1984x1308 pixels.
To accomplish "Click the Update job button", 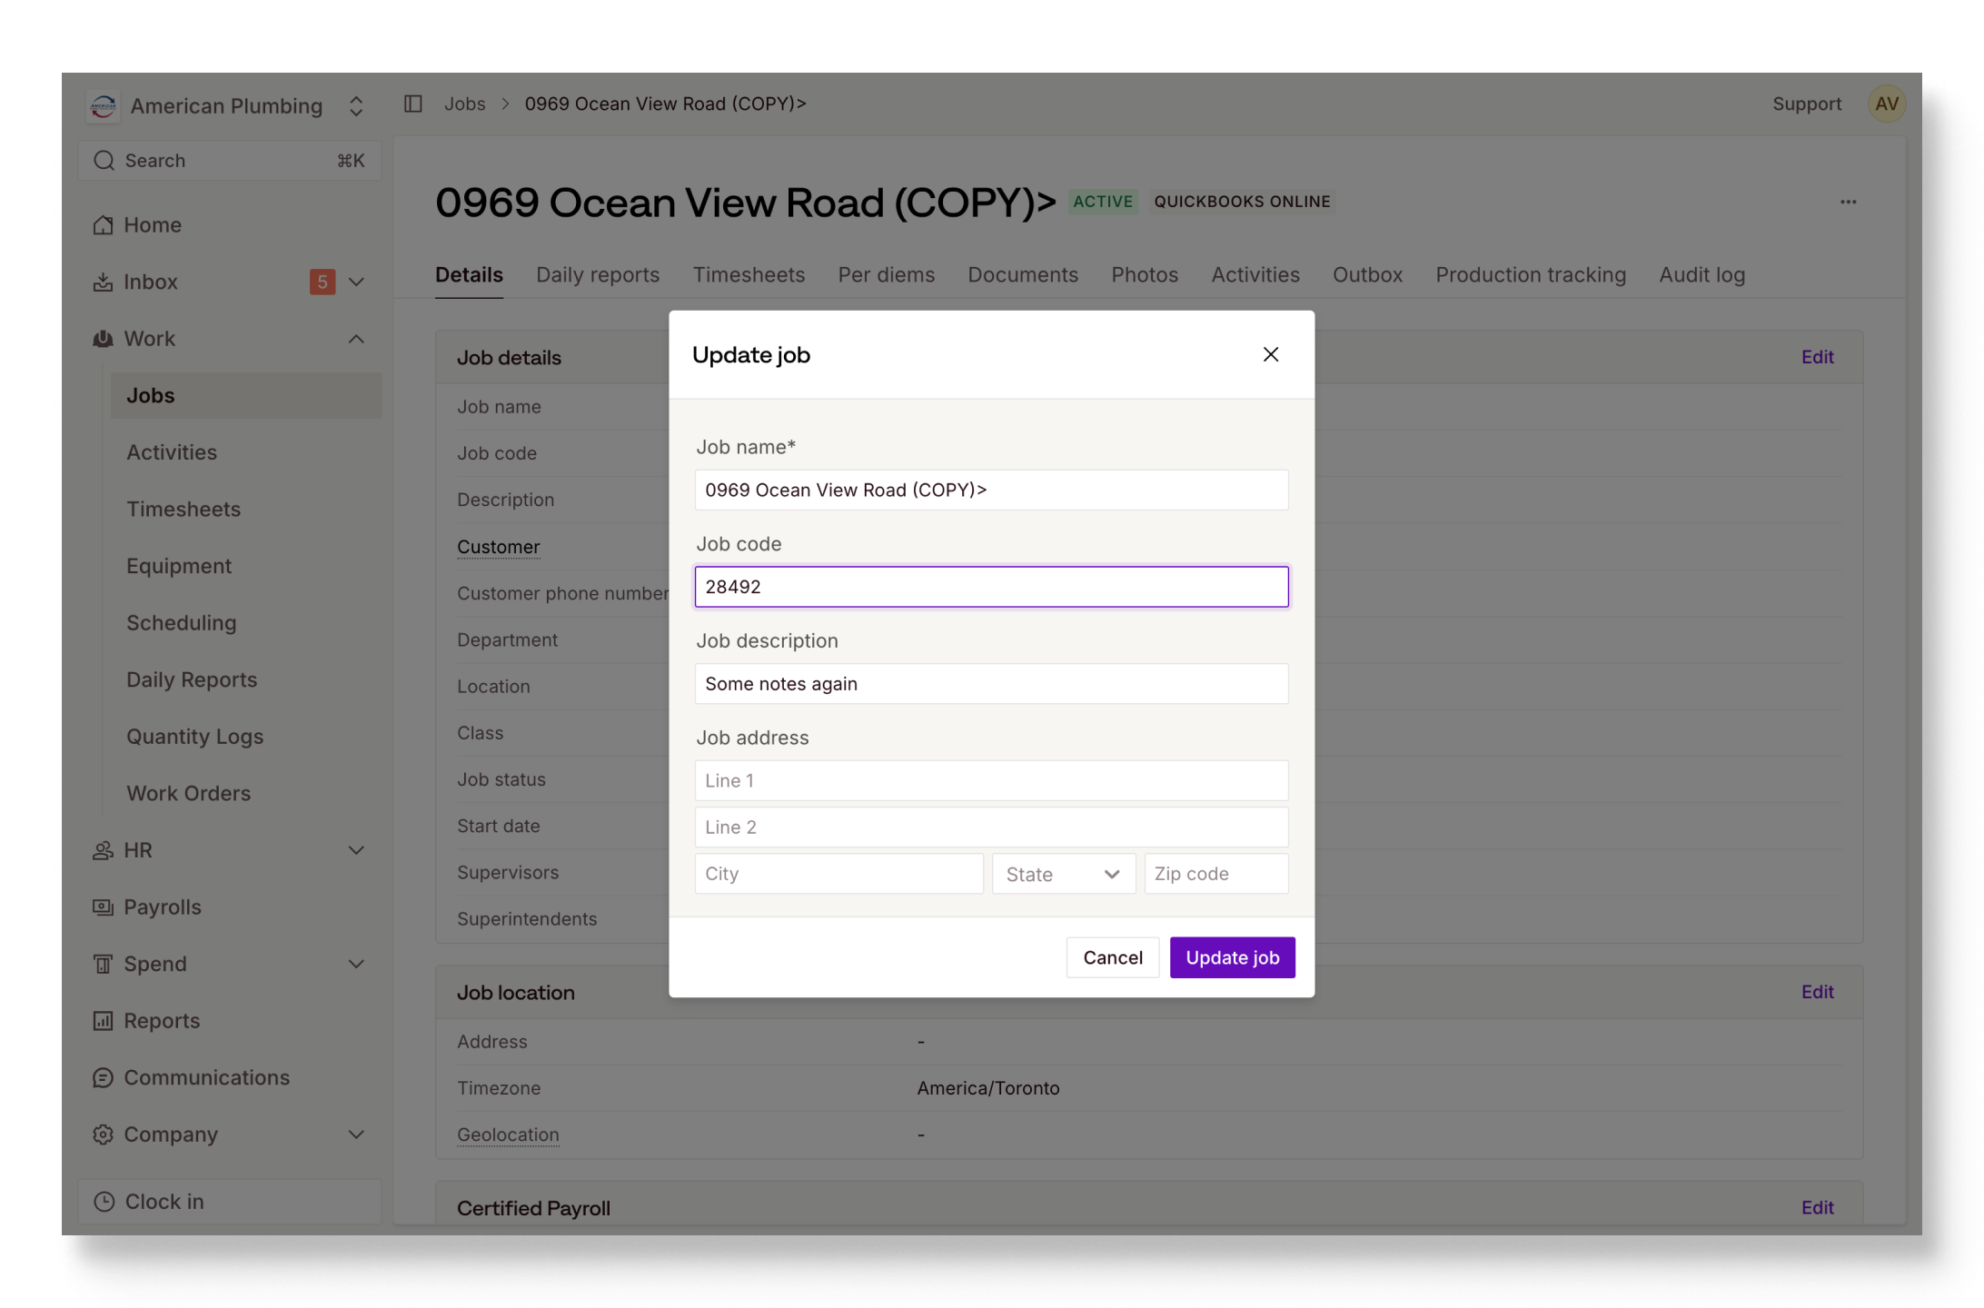I will point(1232,957).
